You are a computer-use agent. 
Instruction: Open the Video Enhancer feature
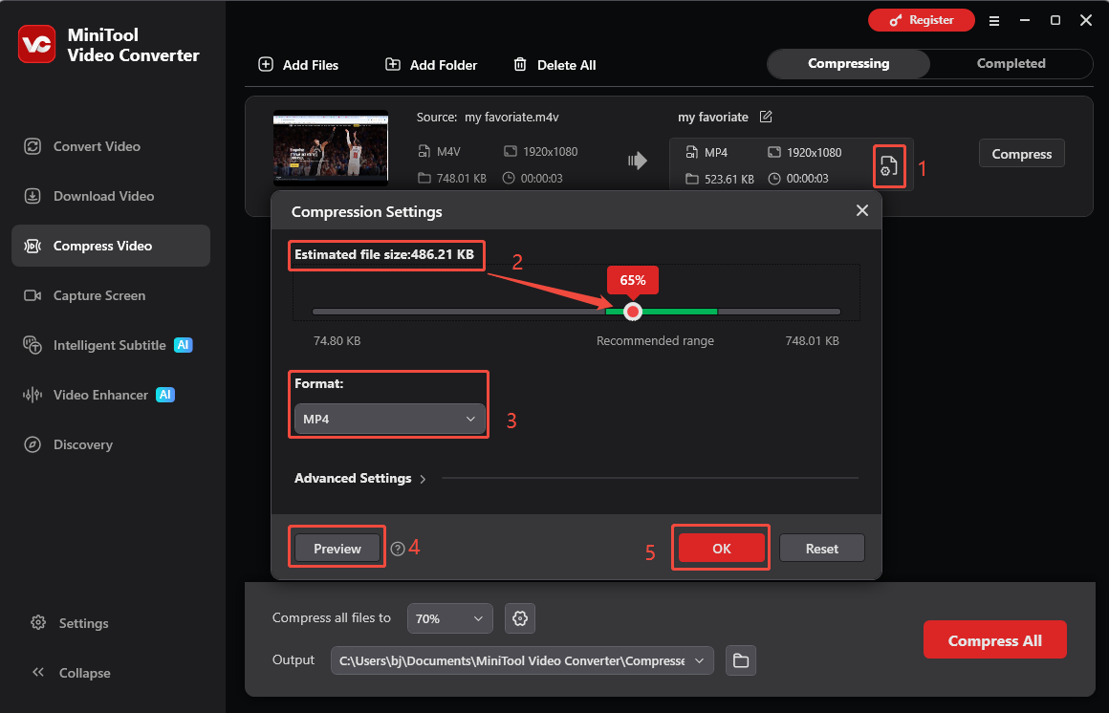tap(110, 395)
